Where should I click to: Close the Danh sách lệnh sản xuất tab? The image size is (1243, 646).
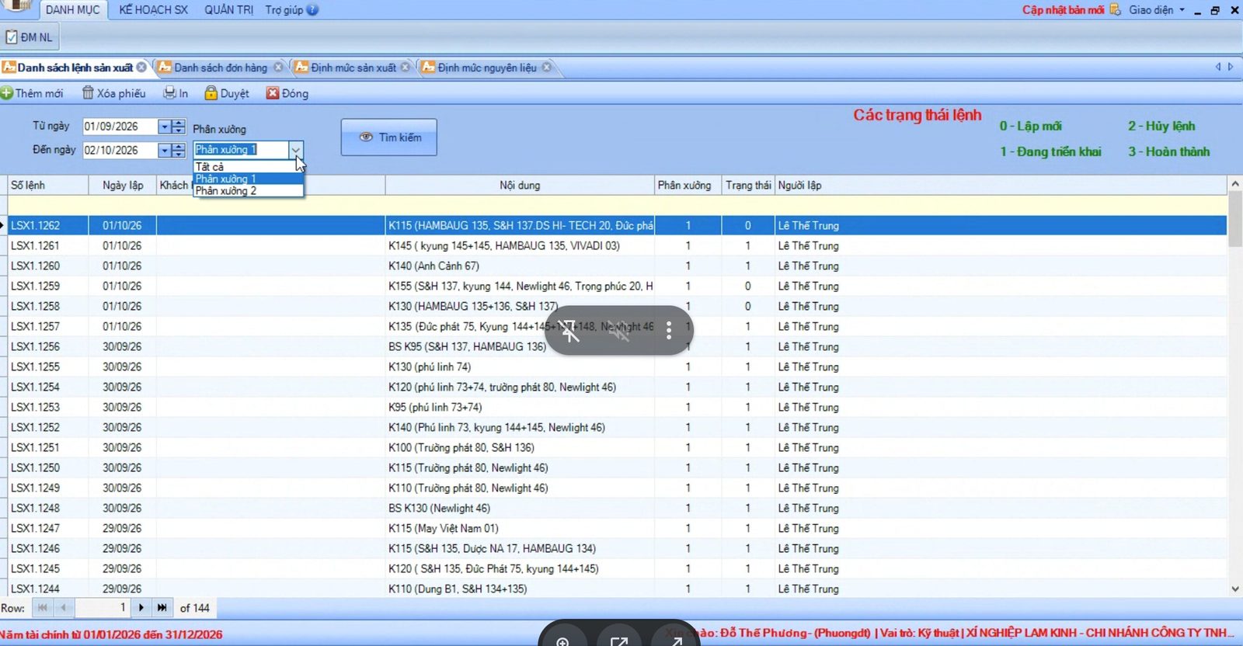pyautogui.click(x=141, y=68)
